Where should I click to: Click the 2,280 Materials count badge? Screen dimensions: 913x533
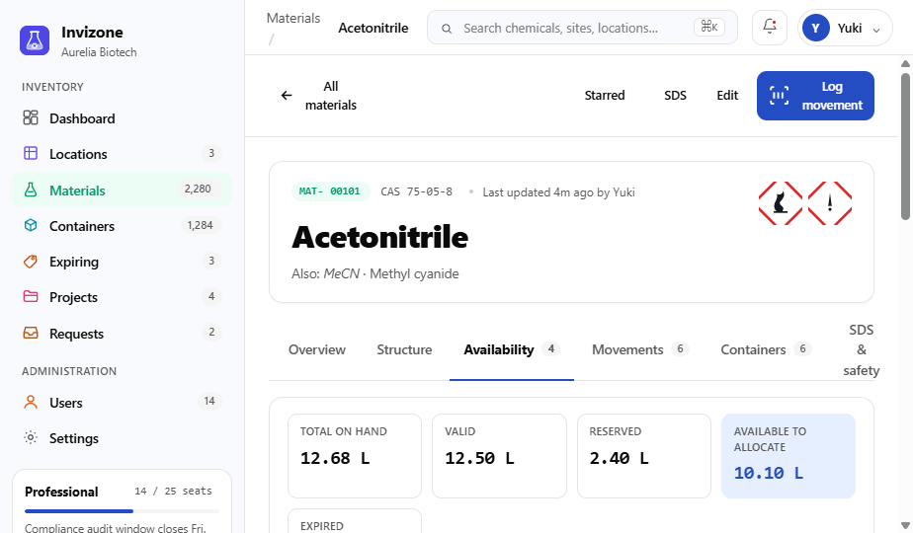[198, 189]
